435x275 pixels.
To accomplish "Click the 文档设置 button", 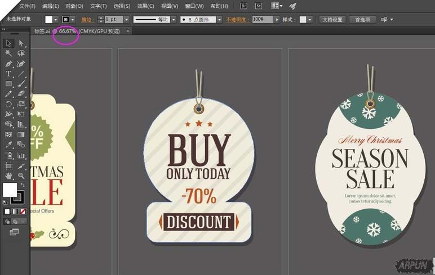I will click(332, 19).
